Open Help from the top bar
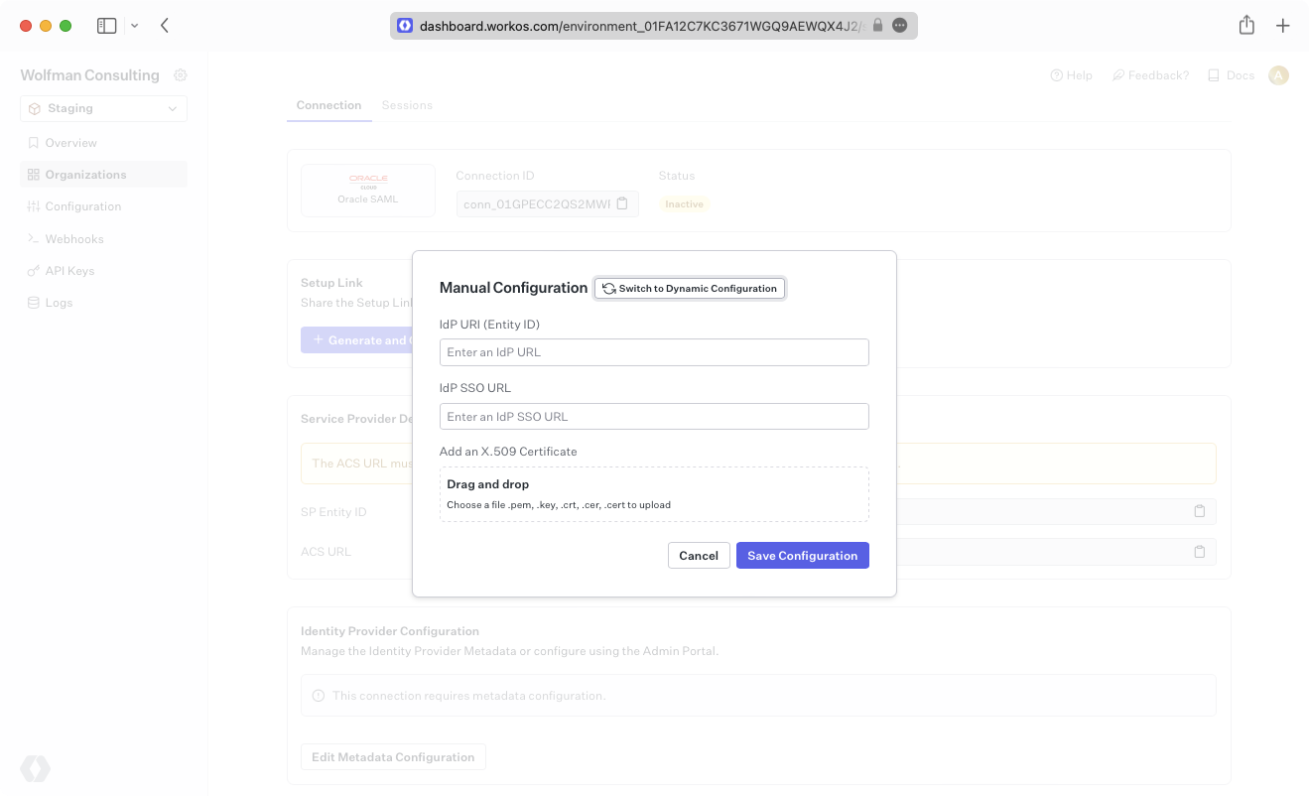 (1071, 74)
